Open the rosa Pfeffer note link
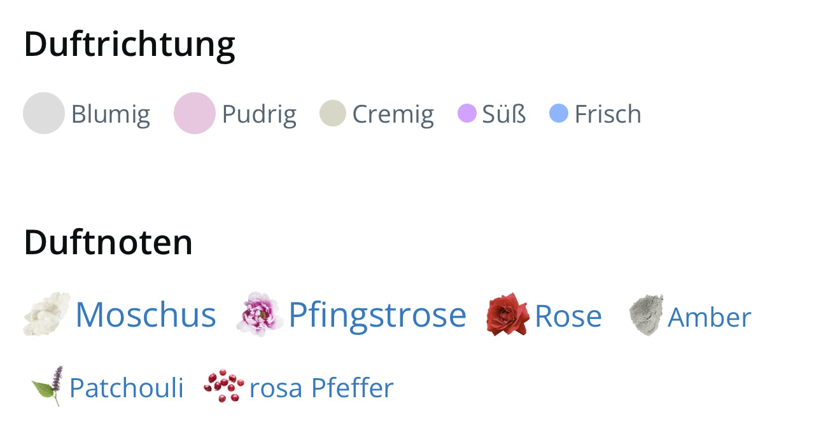This screenshot has height=436, width=821. (321, 388)
